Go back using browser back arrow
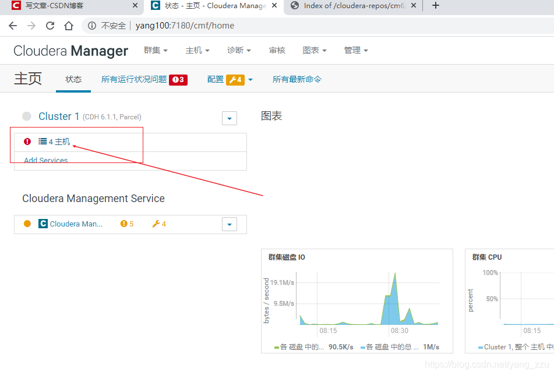Viewport: 554px width, 375px height. click(x=13, y=26)
